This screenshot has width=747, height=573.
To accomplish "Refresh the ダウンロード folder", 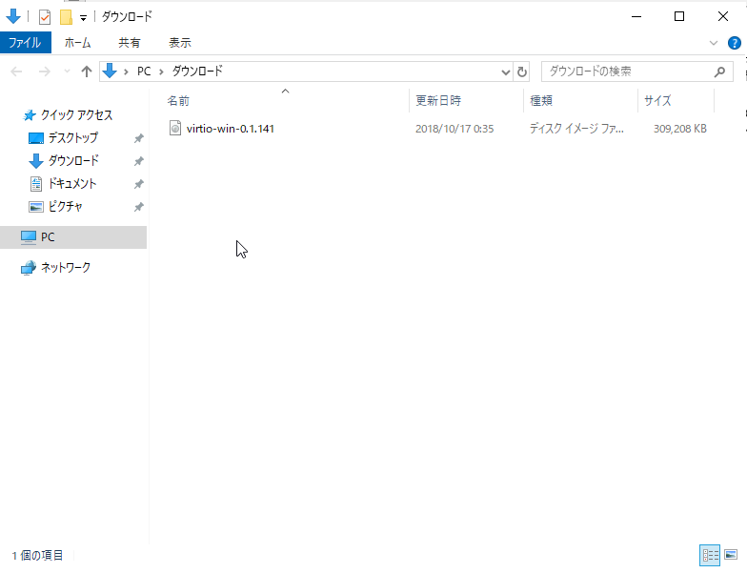I will [522, 72].
